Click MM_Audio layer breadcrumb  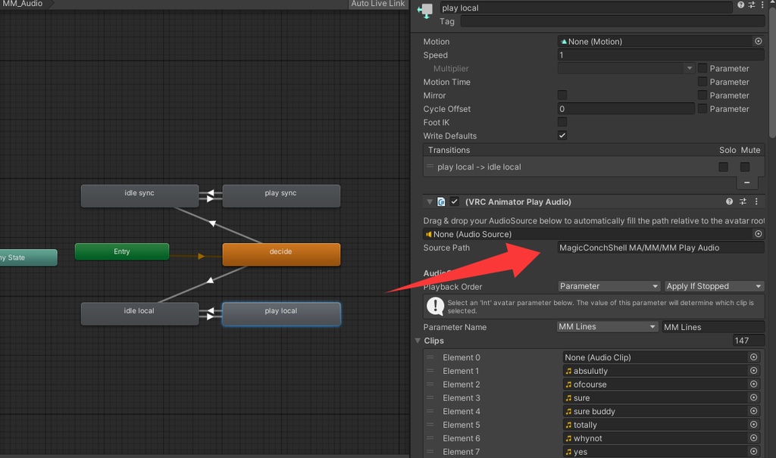tap(23, 4)
